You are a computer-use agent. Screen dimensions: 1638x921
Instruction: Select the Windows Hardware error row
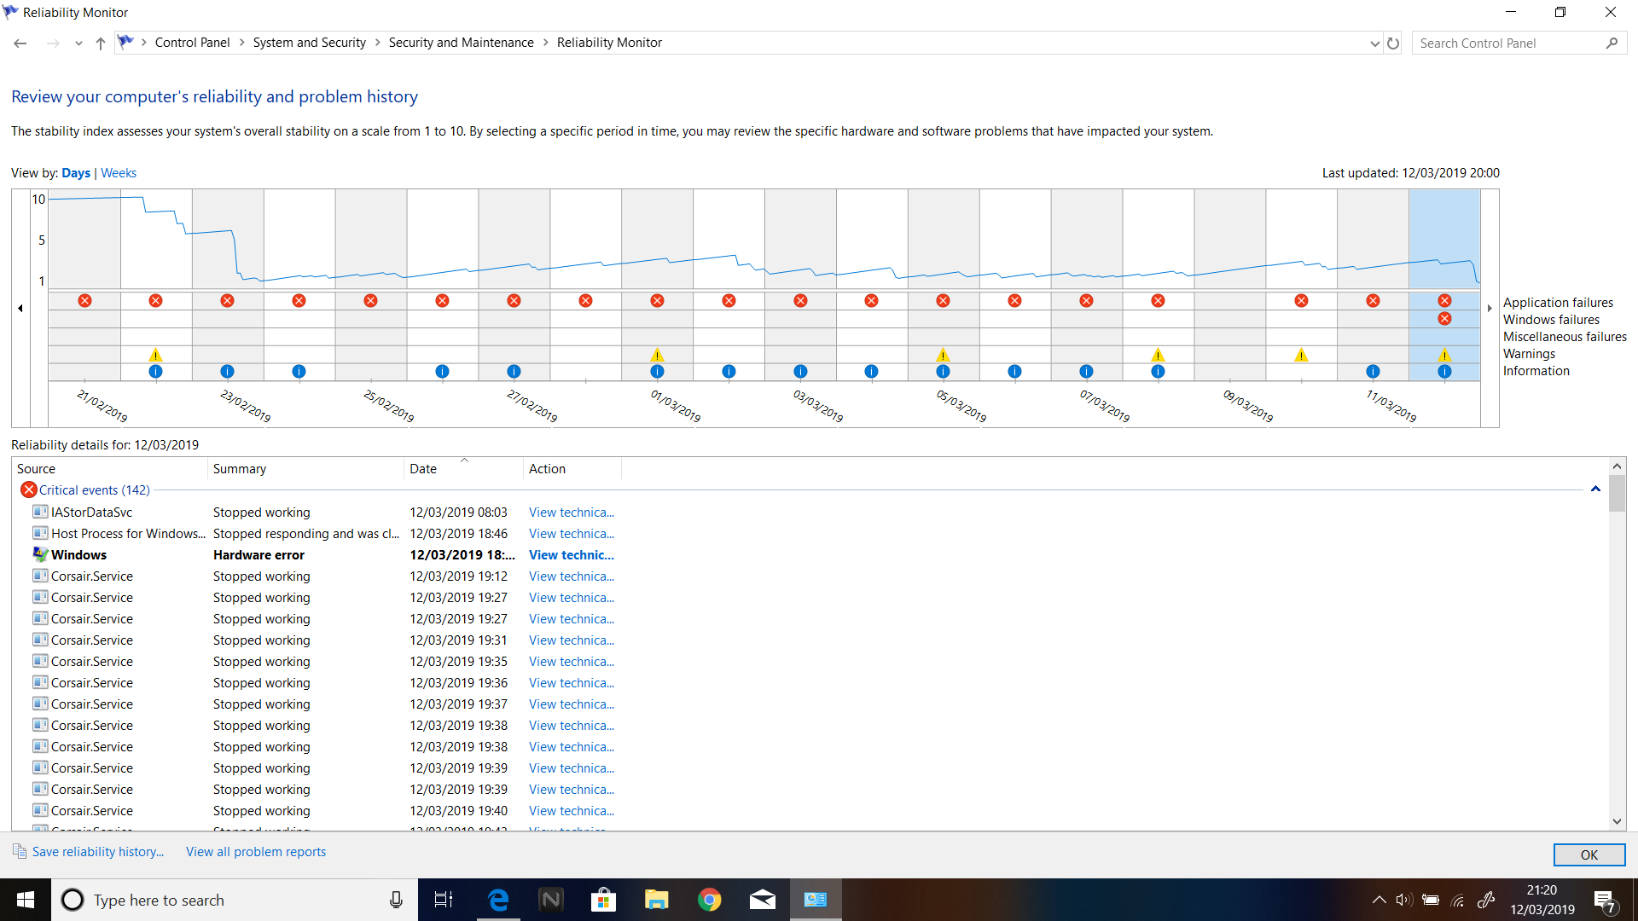324,555
